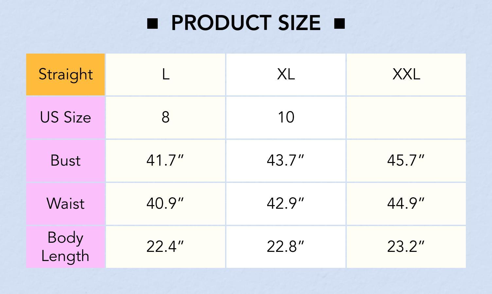Click the 45.7″ bust measurement
The width and height of the screenshot is (492, 294).
click(x=406, y=160)
